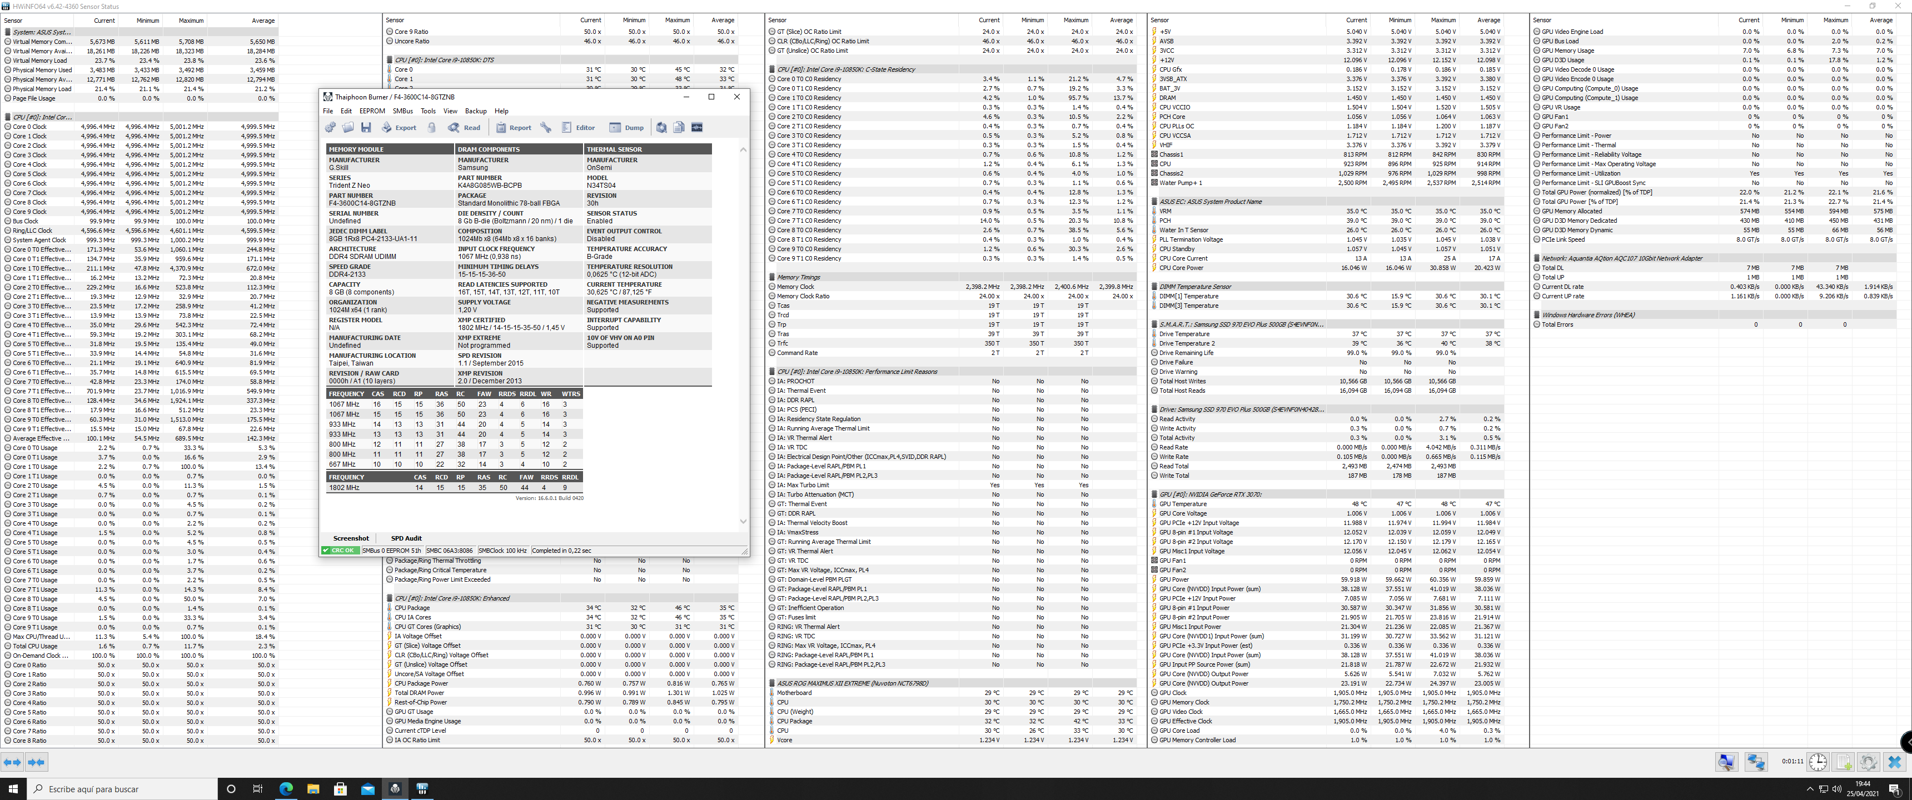
Task: Open the SPD Editor
Action: tap(578, 128)
